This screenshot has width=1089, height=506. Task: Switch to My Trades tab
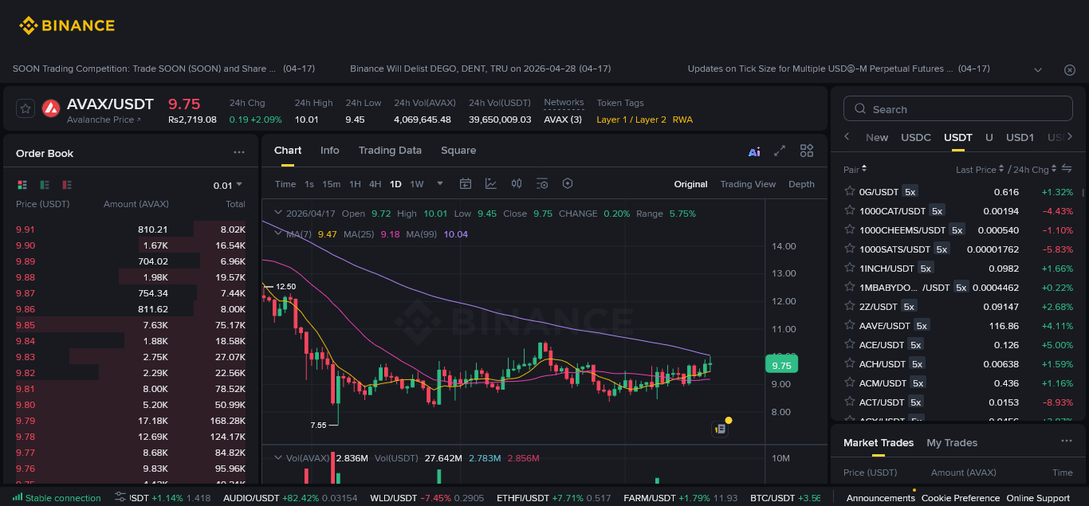952,442
